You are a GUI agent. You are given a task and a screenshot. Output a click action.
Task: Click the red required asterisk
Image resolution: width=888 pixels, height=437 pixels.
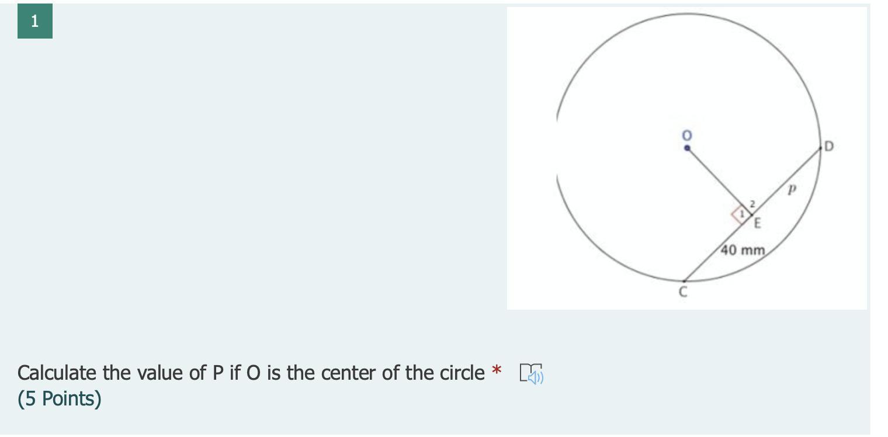pyautogui.click(x=497, y=371)
